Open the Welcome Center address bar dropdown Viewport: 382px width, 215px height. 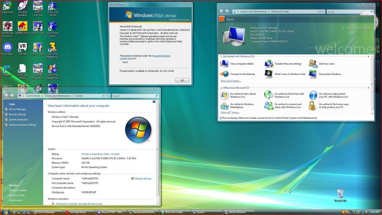click(x=318, y=12)
